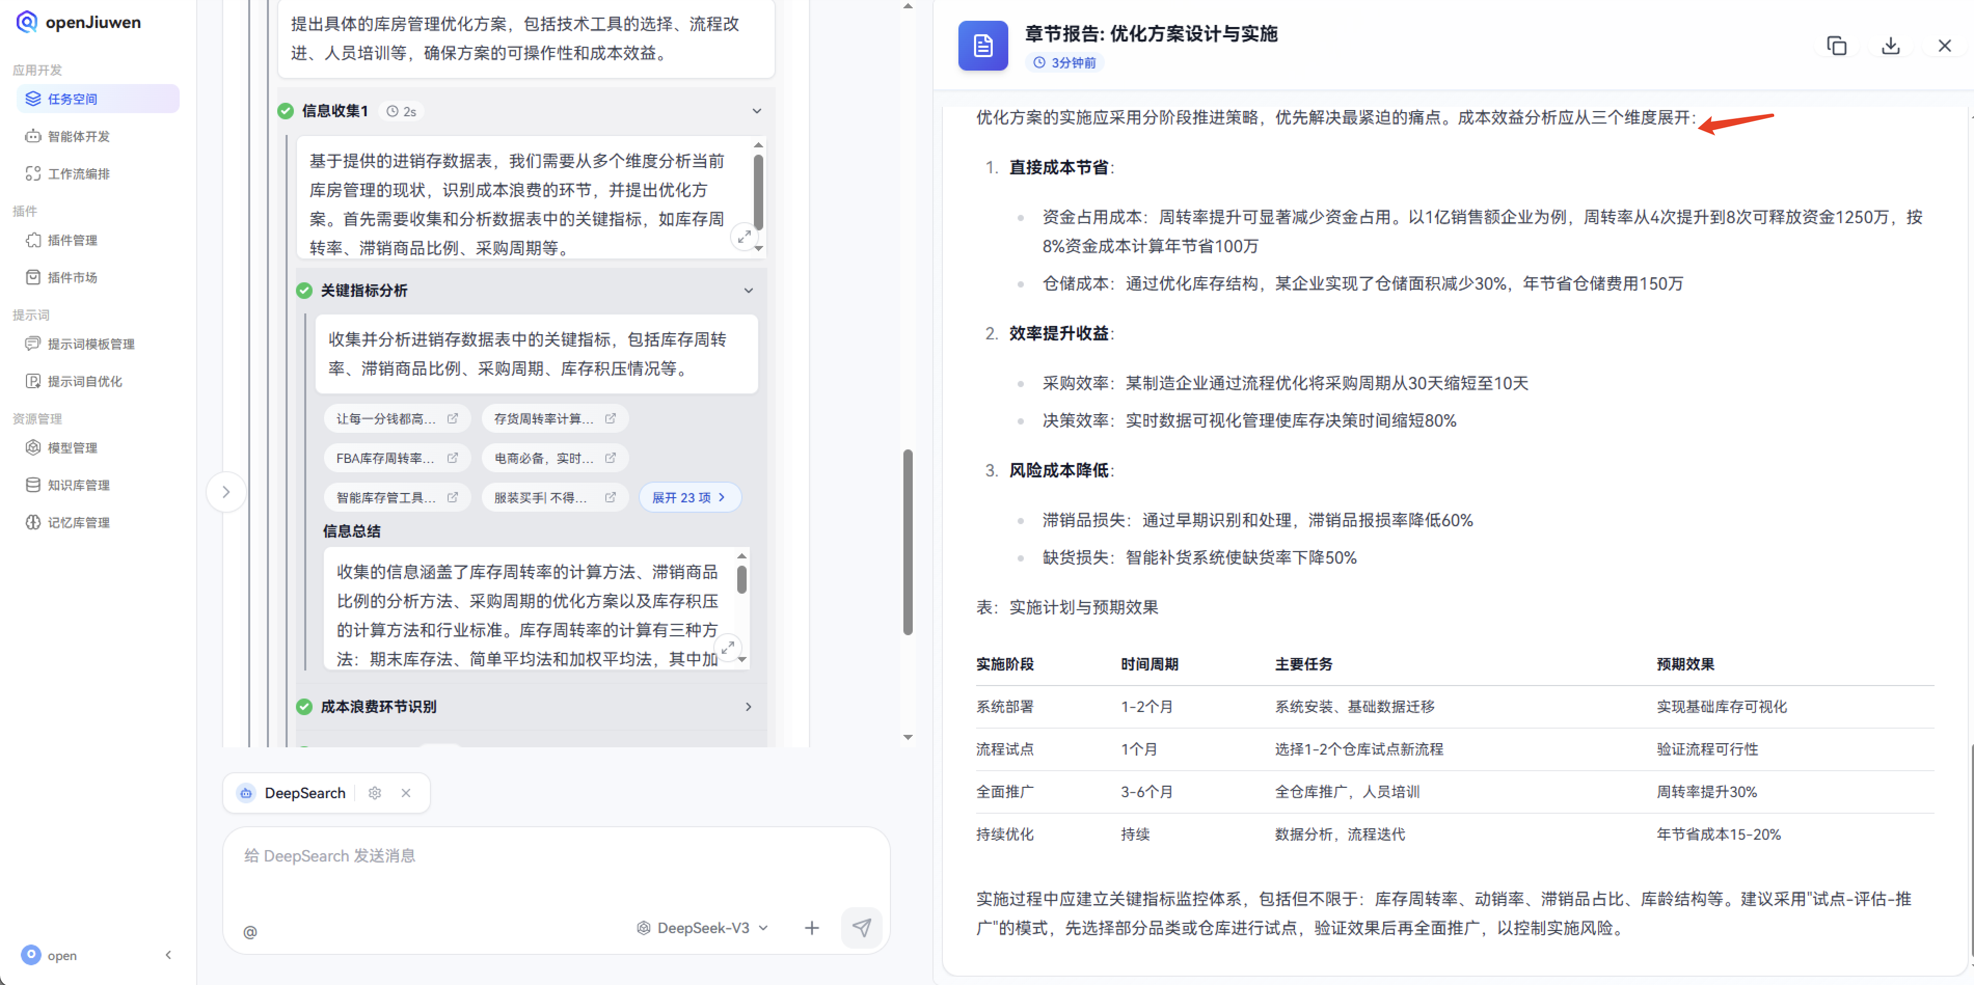Open 记忆库管理 memory management
The image size is (1974, 985).
coord(77,522)
